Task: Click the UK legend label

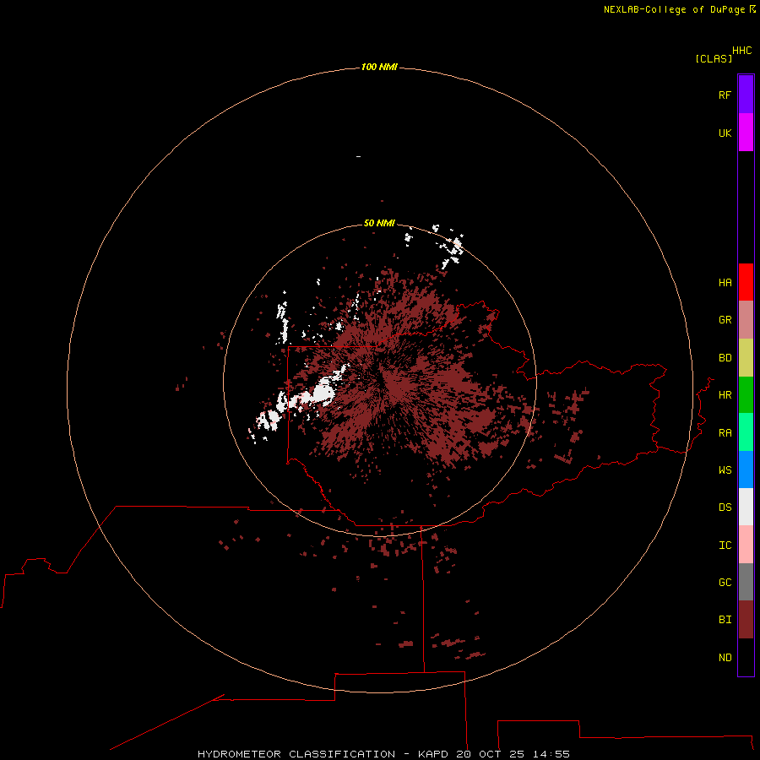Action: pos(725,133)
